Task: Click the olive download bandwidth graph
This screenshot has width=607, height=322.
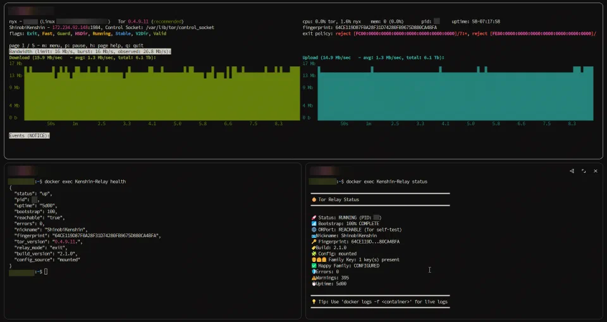Action: 162,94
